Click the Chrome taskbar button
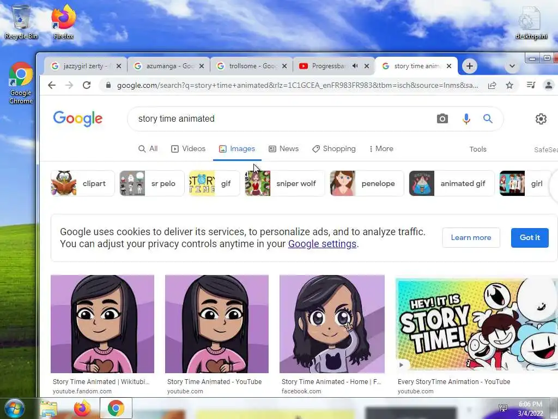Screen dimensions: 558x419 pyautogui.click(x=116, y=408)
